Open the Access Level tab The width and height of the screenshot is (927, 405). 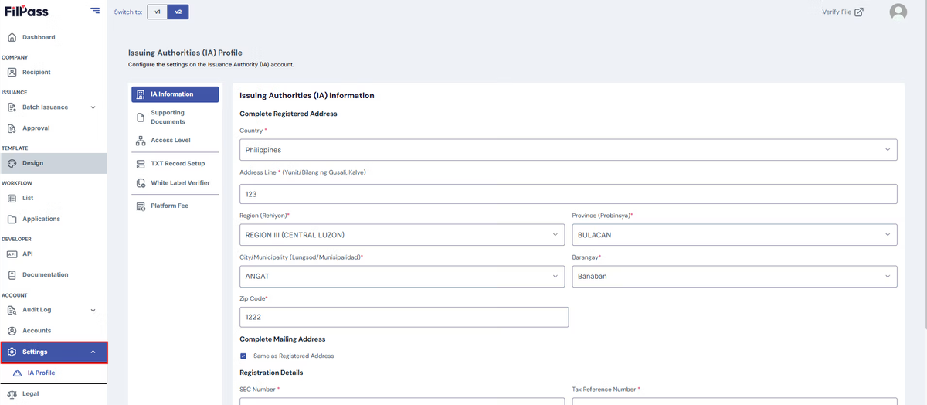point(175,141)
